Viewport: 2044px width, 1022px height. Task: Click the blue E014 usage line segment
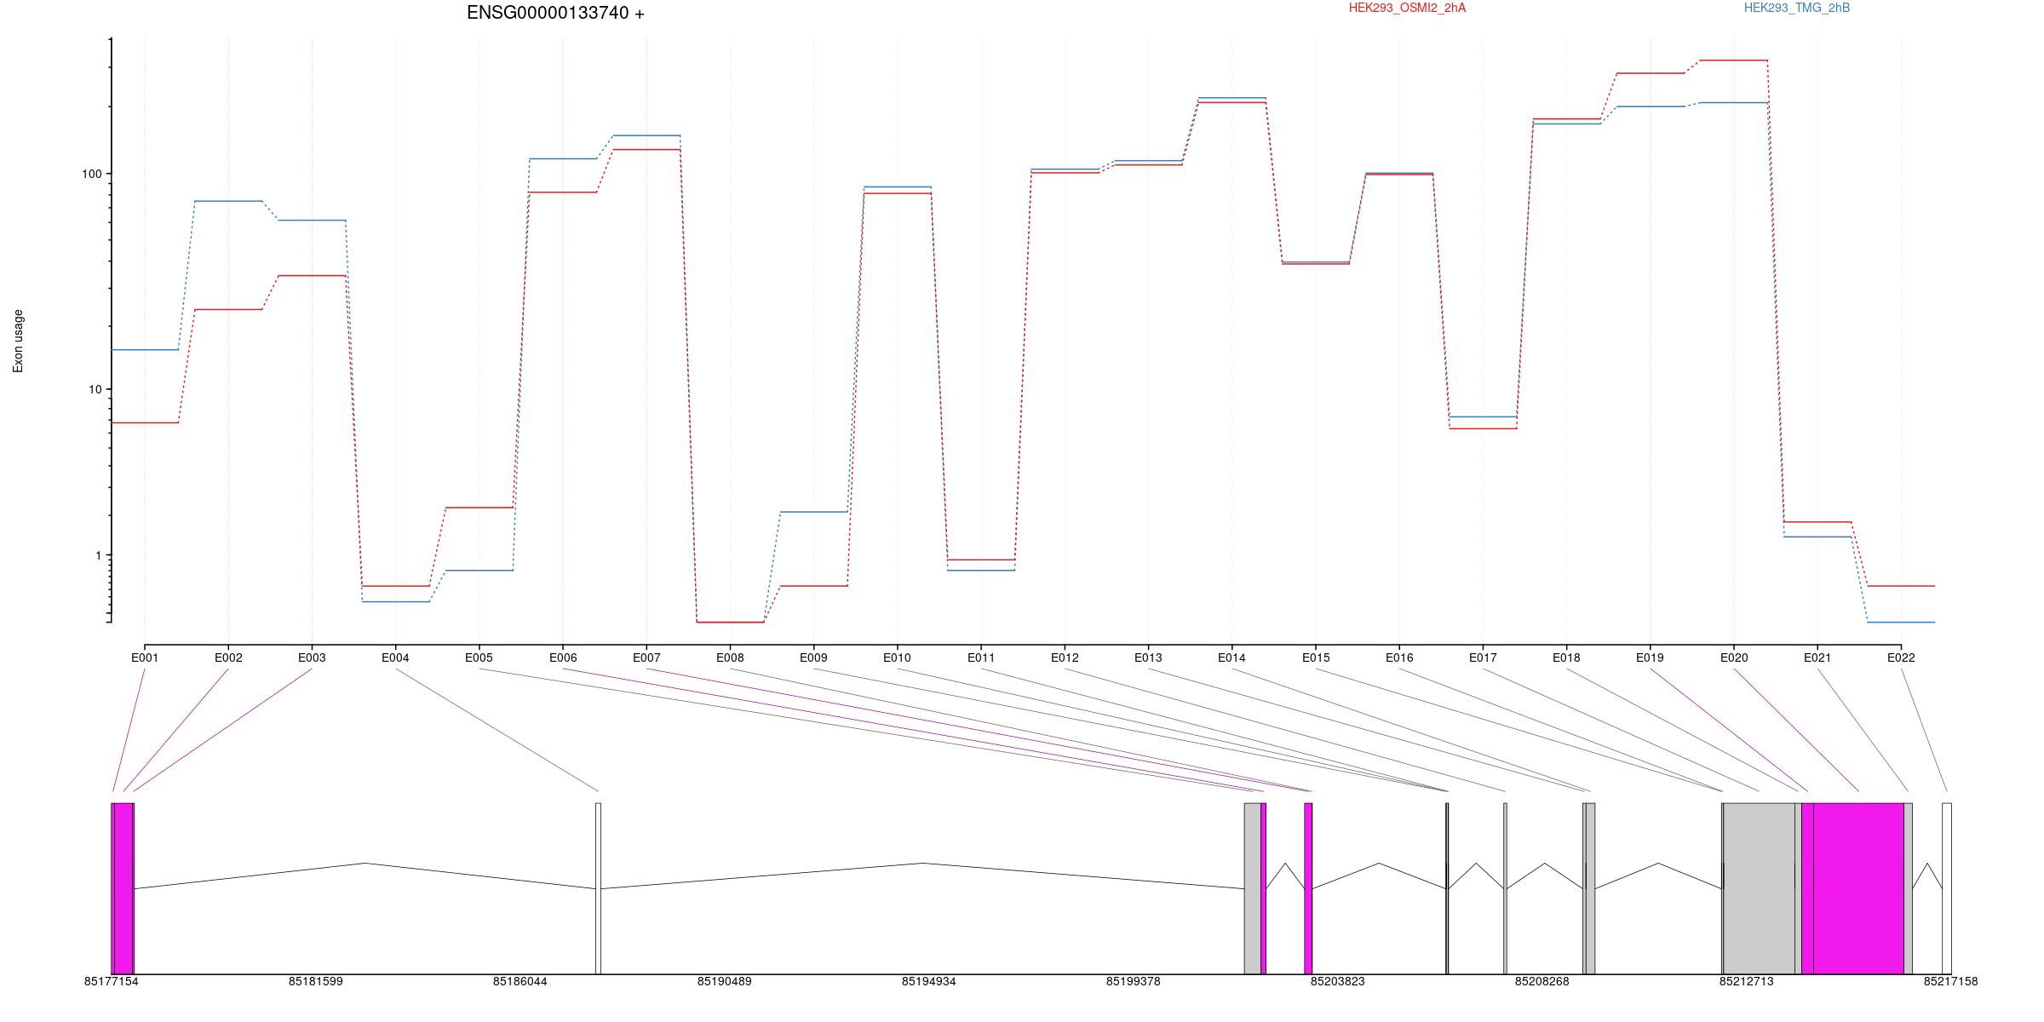[x=1232, y=98]
